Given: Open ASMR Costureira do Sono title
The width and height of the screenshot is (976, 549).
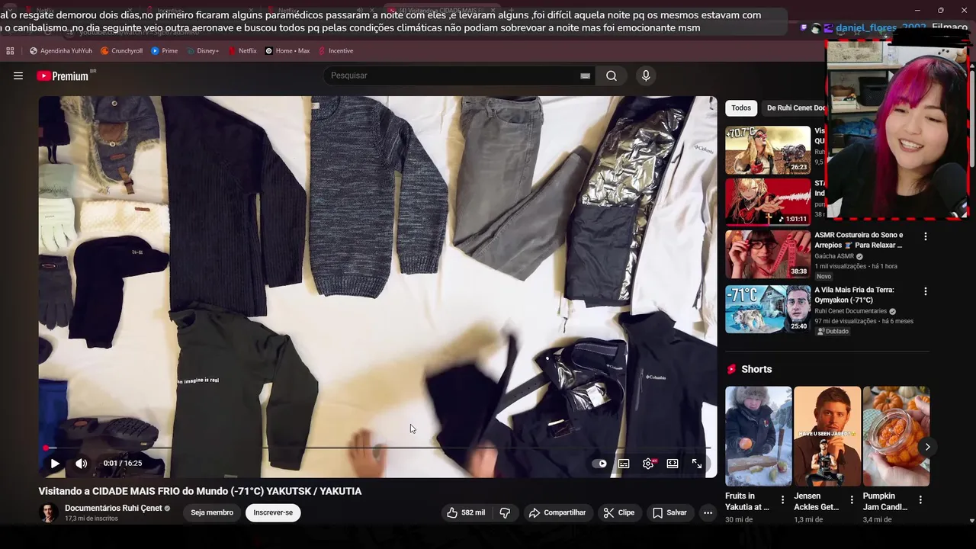Looking at the screenshot, I should coord(859,240).
